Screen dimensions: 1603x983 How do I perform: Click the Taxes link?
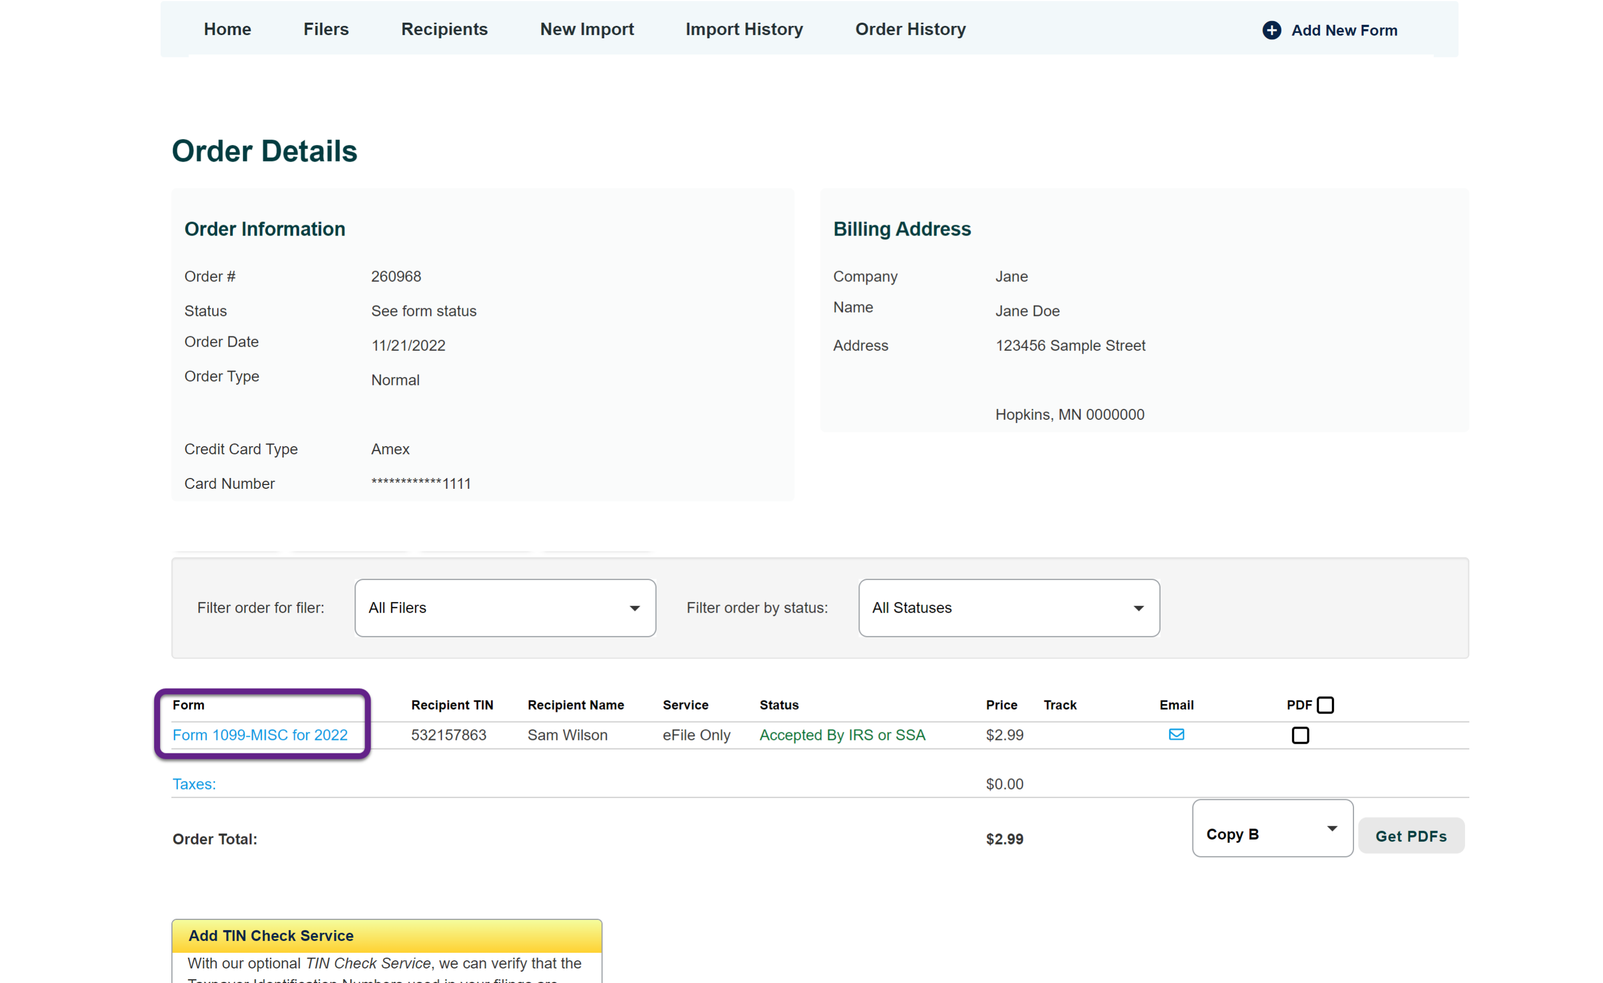tap(194, 784)
